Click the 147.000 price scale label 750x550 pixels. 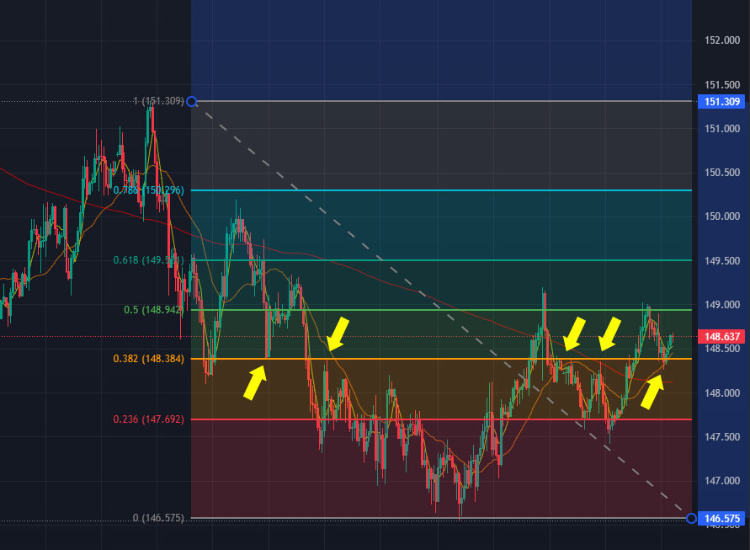pyautogui.click(x=721, y=481)
